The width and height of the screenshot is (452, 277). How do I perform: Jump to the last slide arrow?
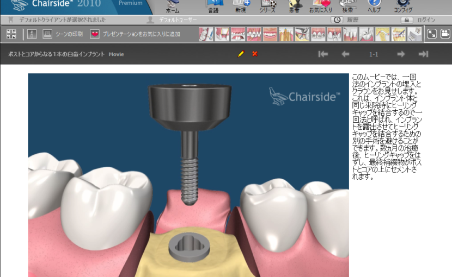423,54
